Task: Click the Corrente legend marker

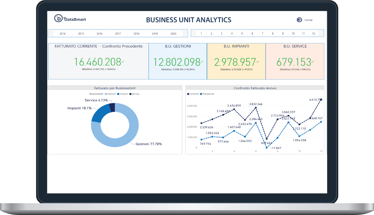Action: click(188, 94)
